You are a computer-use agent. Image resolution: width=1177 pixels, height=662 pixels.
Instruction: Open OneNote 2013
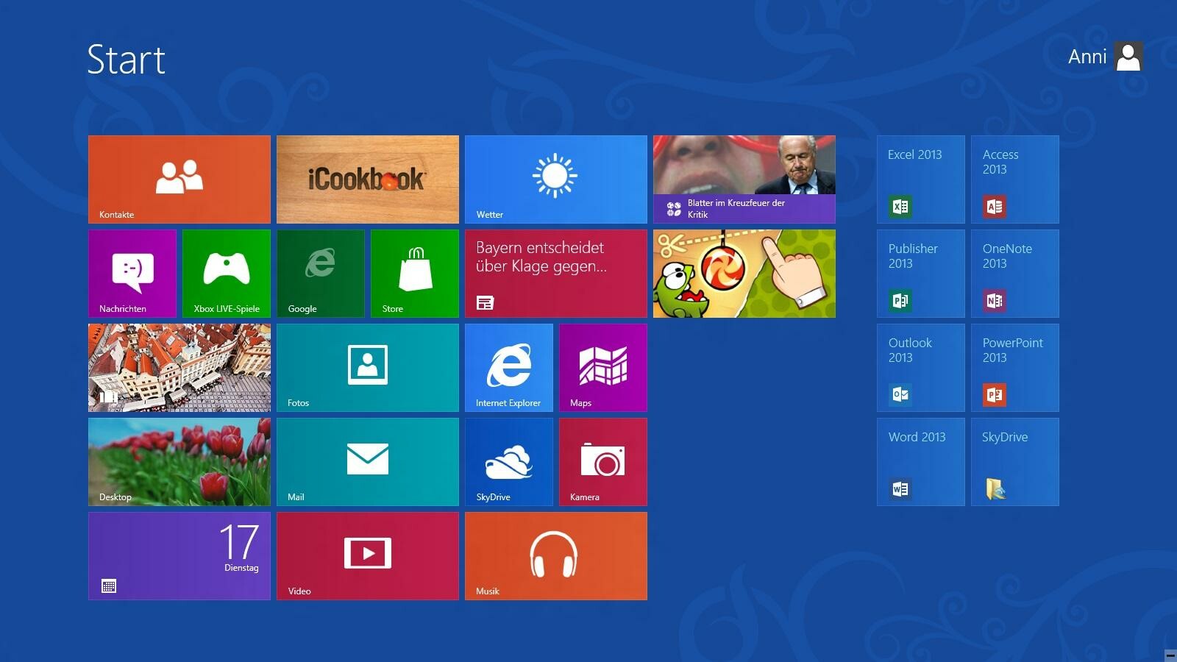(1014, 273)
